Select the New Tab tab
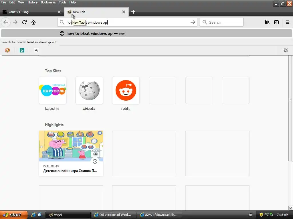293x219 pixels. pos(96,12)
